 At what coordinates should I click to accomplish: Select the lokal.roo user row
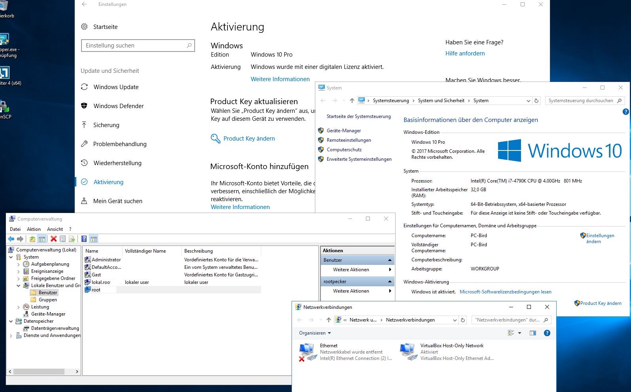(172, 282)
